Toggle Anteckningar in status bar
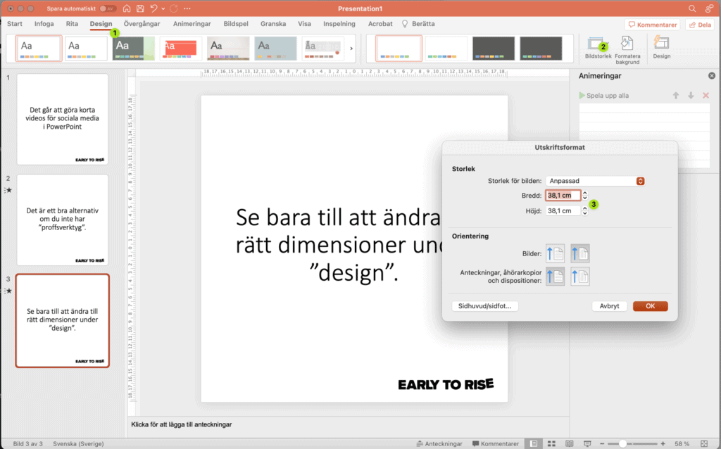 439,443
